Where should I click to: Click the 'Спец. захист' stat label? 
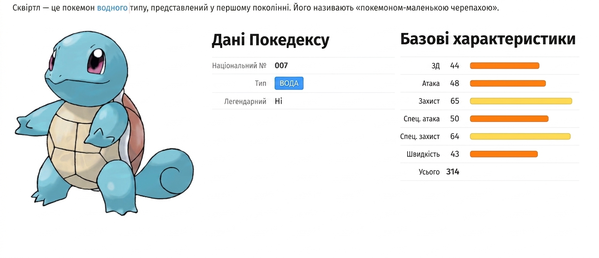420,137
